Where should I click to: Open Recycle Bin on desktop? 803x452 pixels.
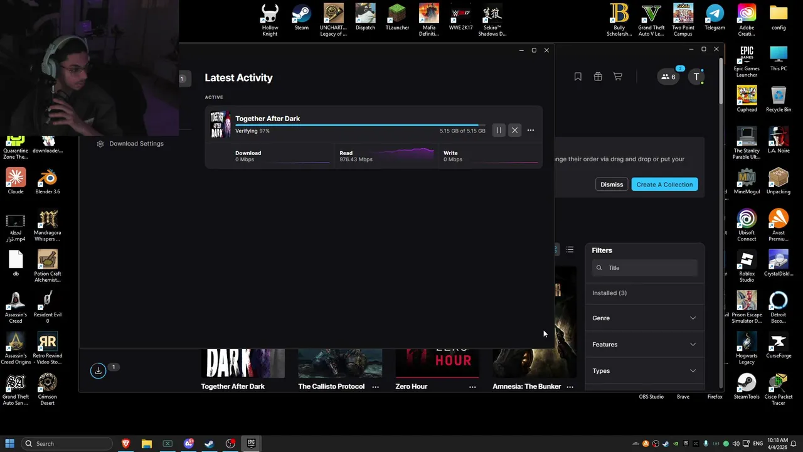point(779,99)
